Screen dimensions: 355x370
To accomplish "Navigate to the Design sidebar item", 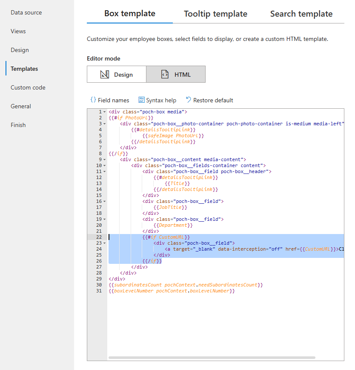I will click(x=20, y=50).
